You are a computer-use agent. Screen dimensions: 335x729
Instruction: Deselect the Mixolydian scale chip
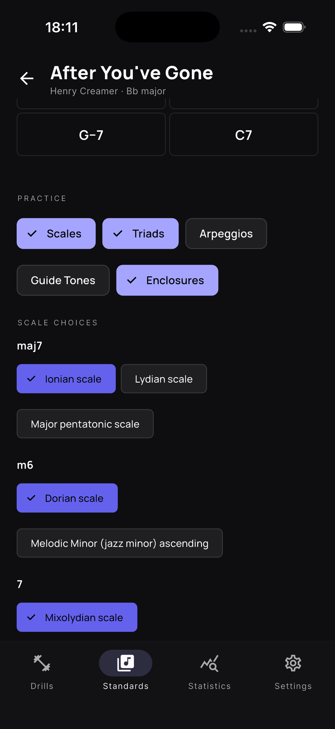coord(77,617)
